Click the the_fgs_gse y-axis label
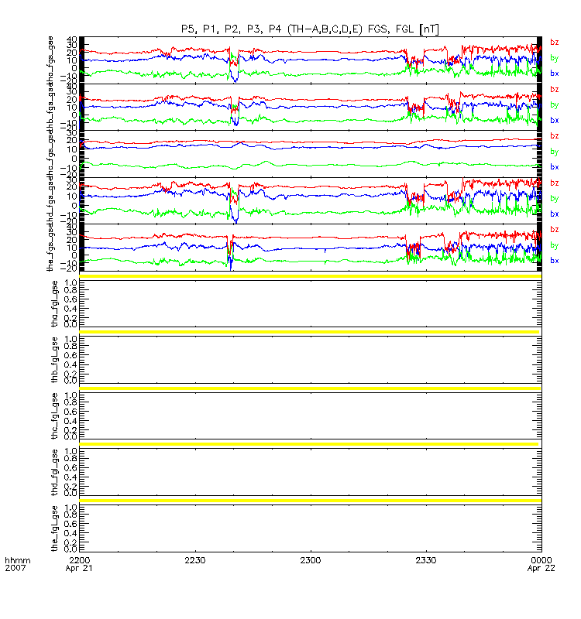 pyautogui.click(x=50, y=248)
